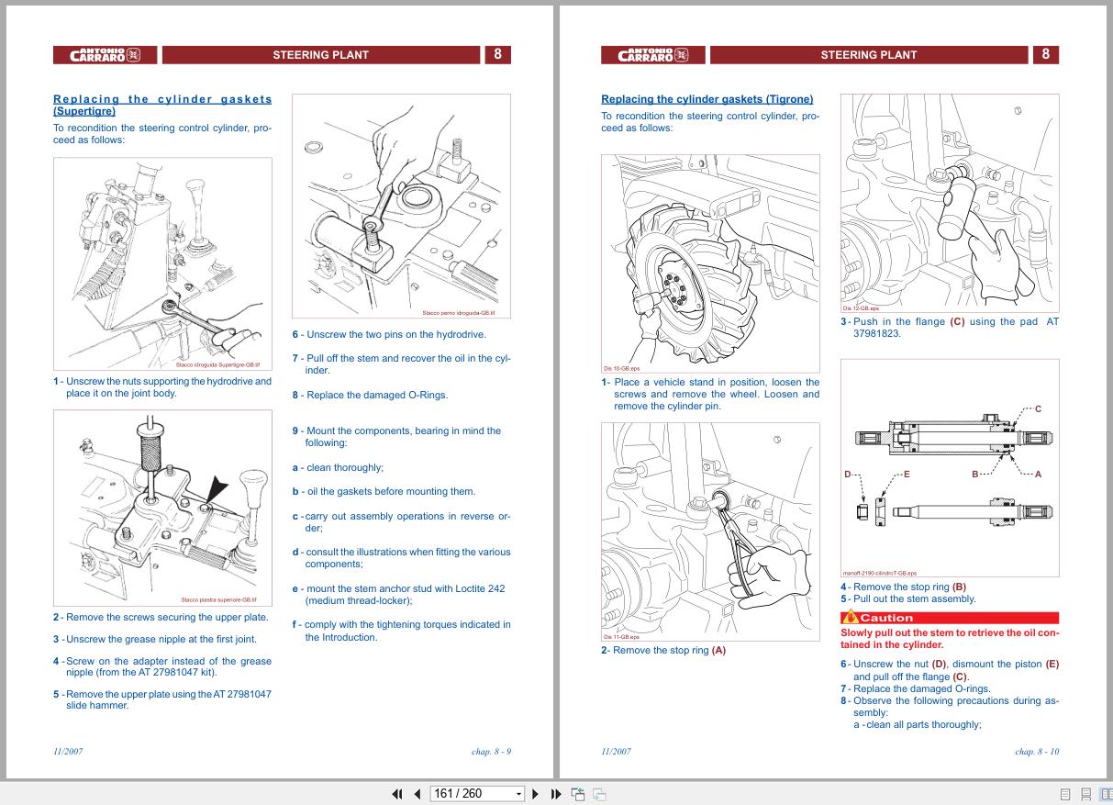Click the hydrodrive pin wrench illustration
Screen dimensions: 1113x805
(x=401, y=206)
